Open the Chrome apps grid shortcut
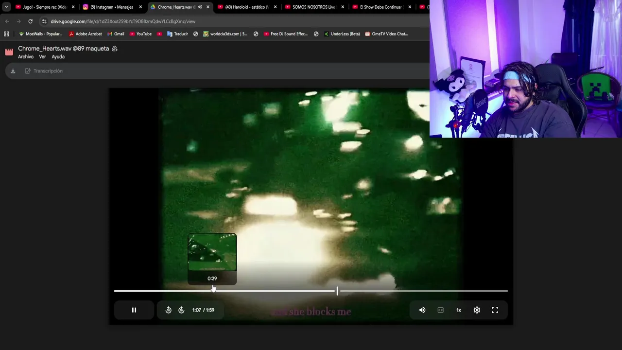 (6, 34)
